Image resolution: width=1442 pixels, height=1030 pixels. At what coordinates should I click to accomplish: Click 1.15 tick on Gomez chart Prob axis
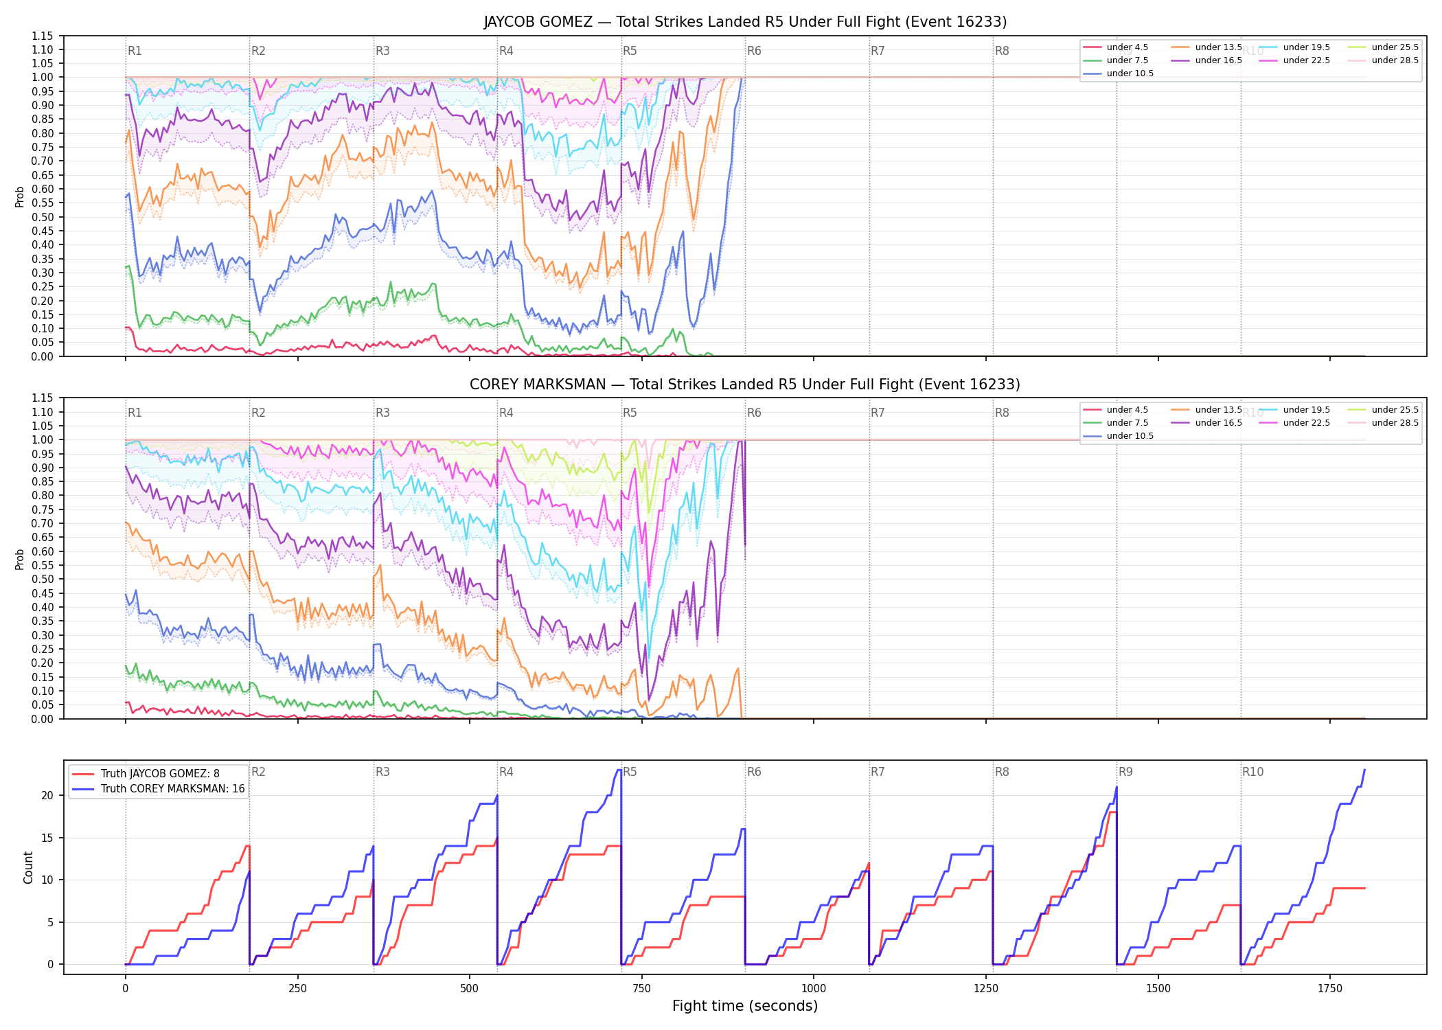coord(43,36)
